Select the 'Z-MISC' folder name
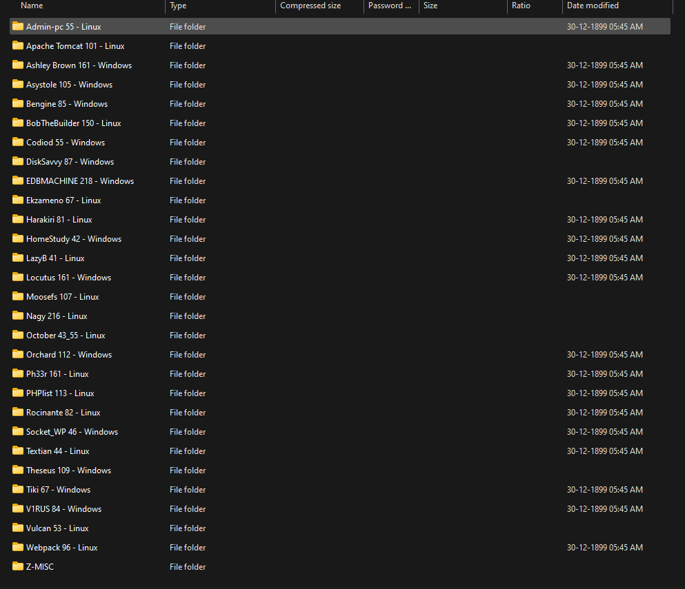The height and width of the screenshot is (589, 685). tap(40, 567)
